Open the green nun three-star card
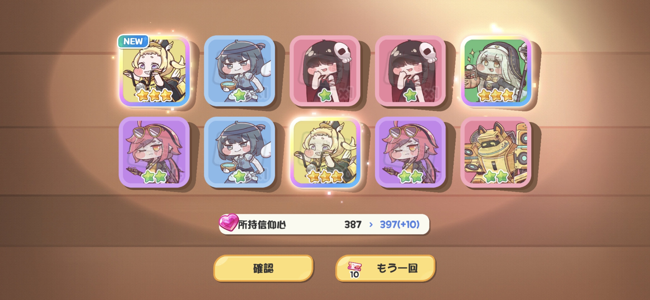650x300 pixels. coord(496,71)
